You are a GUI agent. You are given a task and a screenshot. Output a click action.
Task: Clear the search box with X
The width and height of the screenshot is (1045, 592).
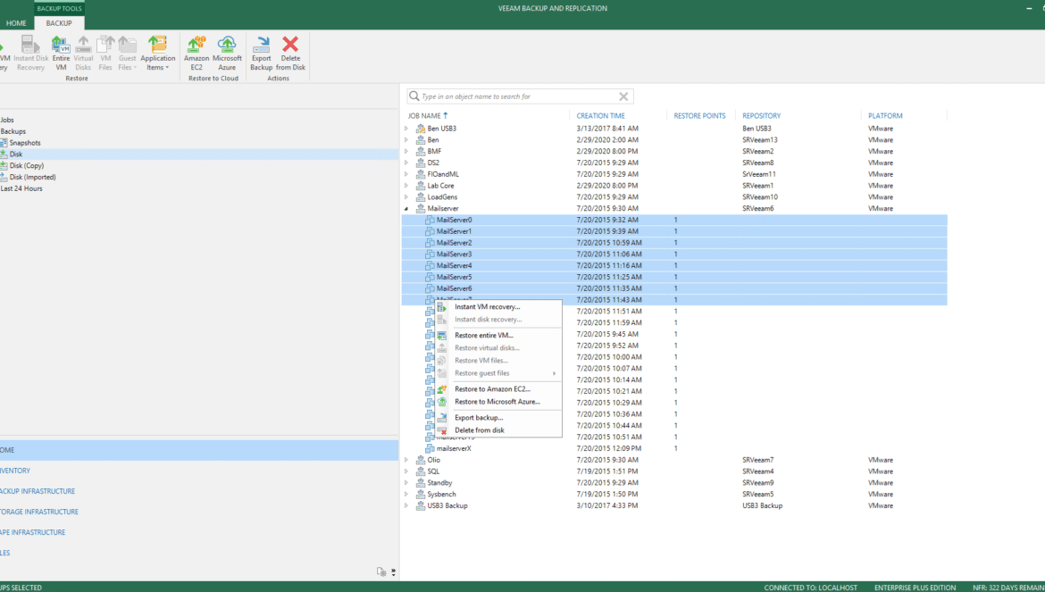(x=623, y=96)
